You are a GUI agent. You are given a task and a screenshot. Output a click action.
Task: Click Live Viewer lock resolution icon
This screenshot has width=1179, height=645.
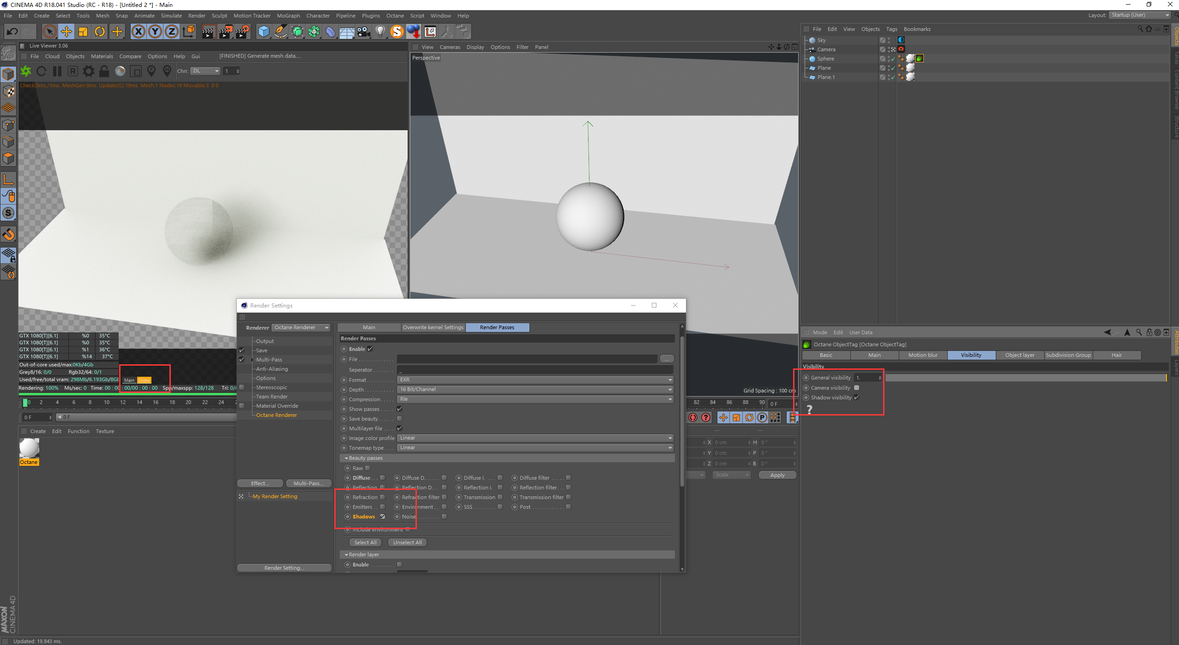(104, 71)
